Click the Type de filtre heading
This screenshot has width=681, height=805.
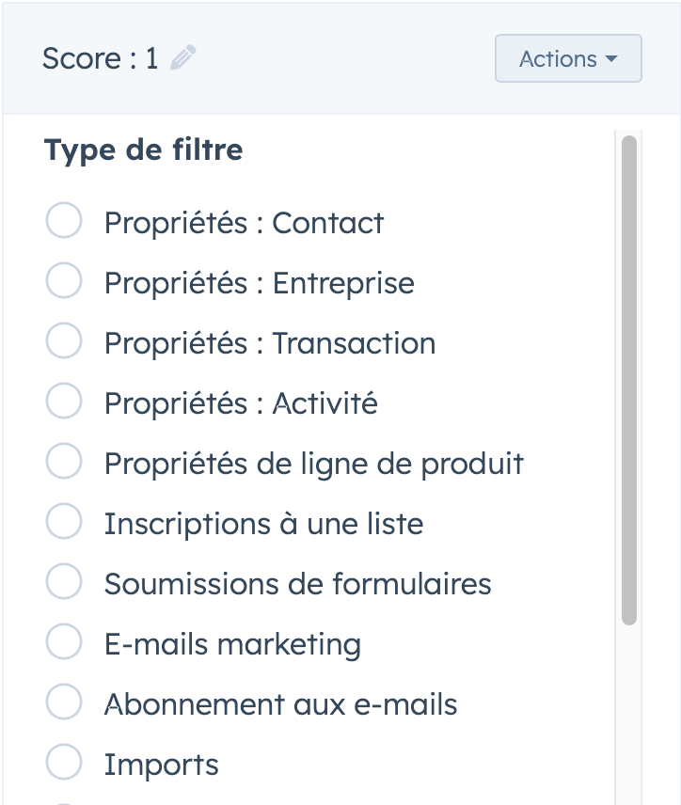tap(143, 150)
